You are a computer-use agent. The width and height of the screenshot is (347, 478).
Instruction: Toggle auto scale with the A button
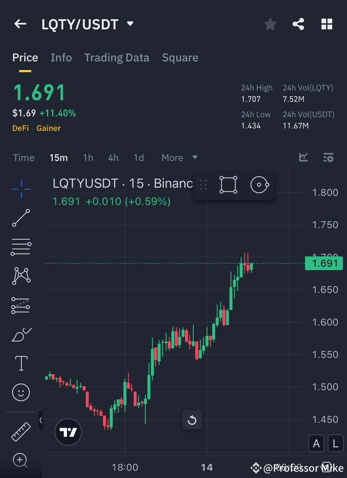(316, 443)
